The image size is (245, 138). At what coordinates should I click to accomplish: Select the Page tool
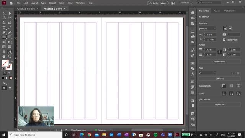point(4,18)
